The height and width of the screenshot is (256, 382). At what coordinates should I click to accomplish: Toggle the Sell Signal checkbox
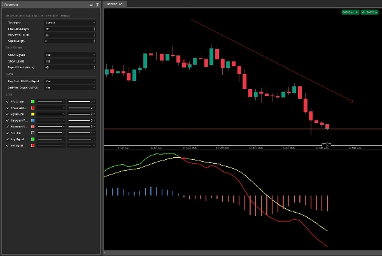(x=7, y=146)
